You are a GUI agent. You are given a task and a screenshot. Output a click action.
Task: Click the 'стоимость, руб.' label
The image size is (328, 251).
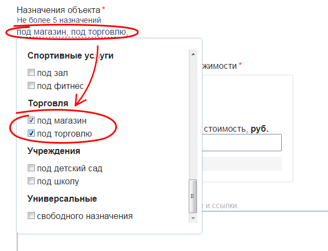tap(236, 128)
